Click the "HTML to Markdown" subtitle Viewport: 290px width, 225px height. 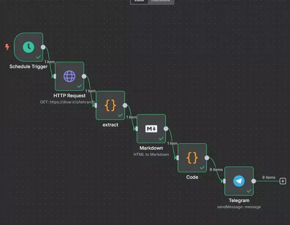tap(151, 154)
